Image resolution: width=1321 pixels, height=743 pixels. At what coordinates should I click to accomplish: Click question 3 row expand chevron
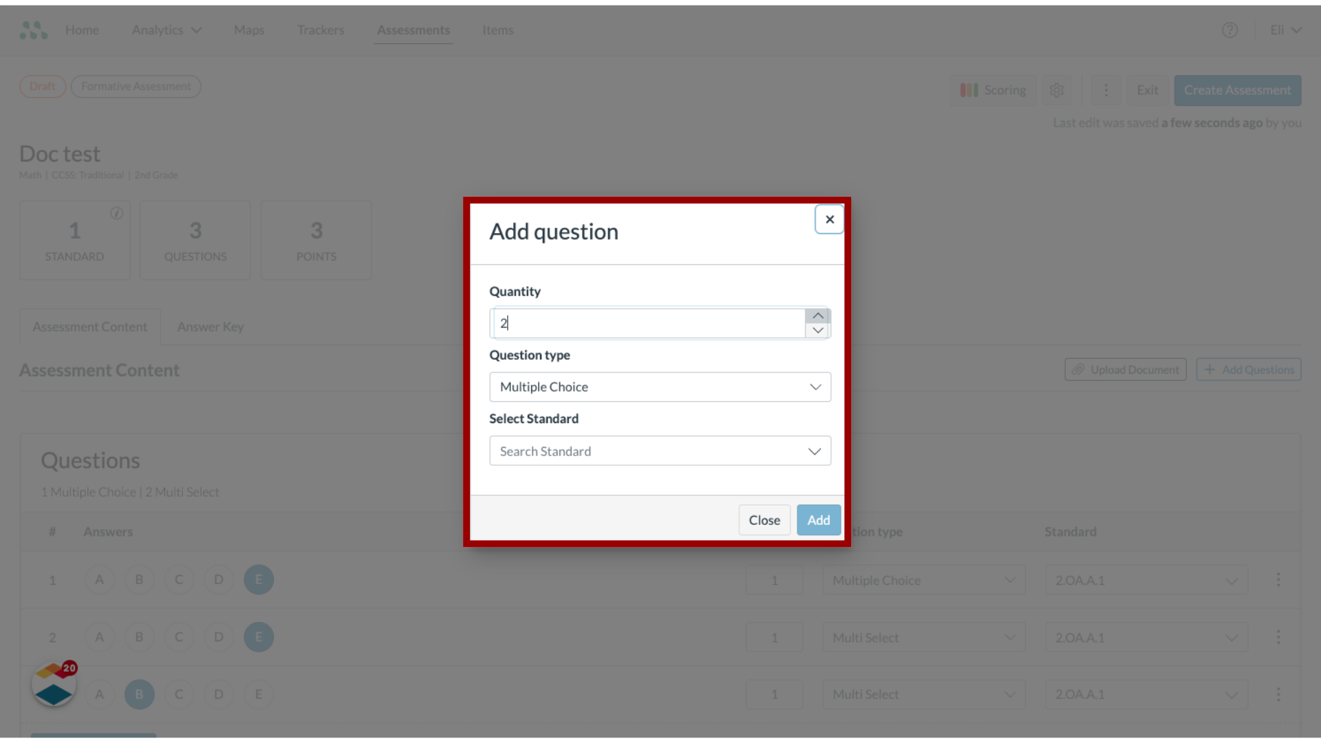coord(1231,694)
